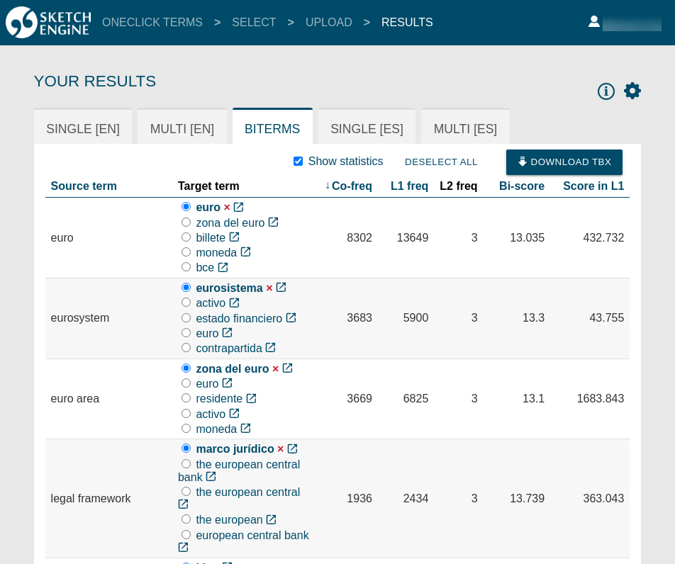Switch to the SINGLE [EN] tab

[83, 129]
